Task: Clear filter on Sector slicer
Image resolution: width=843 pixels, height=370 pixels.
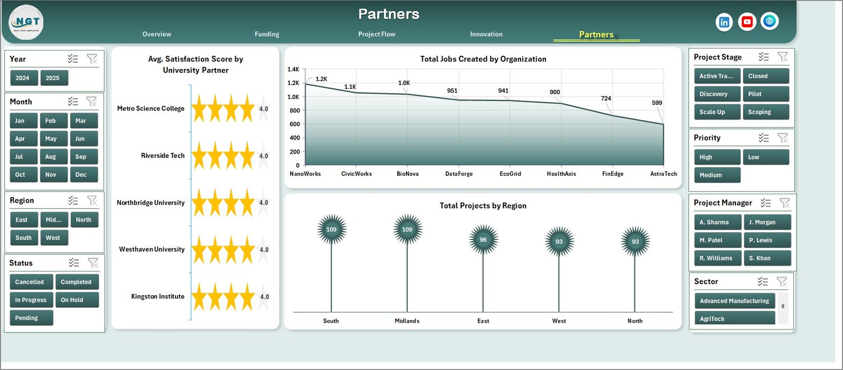Action: click(x=782, y=282)
